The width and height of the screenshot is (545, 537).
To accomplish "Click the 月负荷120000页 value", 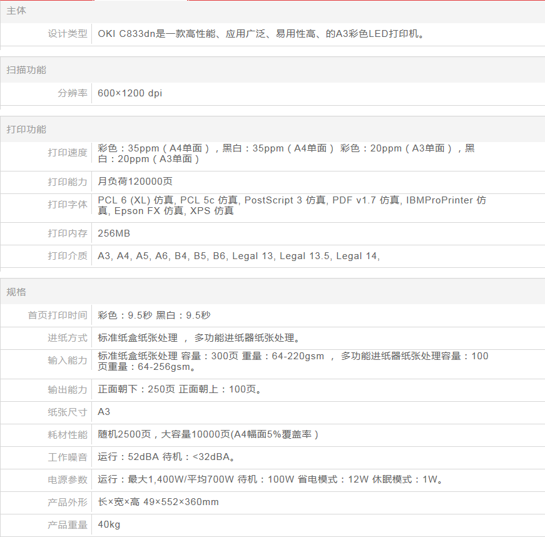I will click(x=135, y=182).
